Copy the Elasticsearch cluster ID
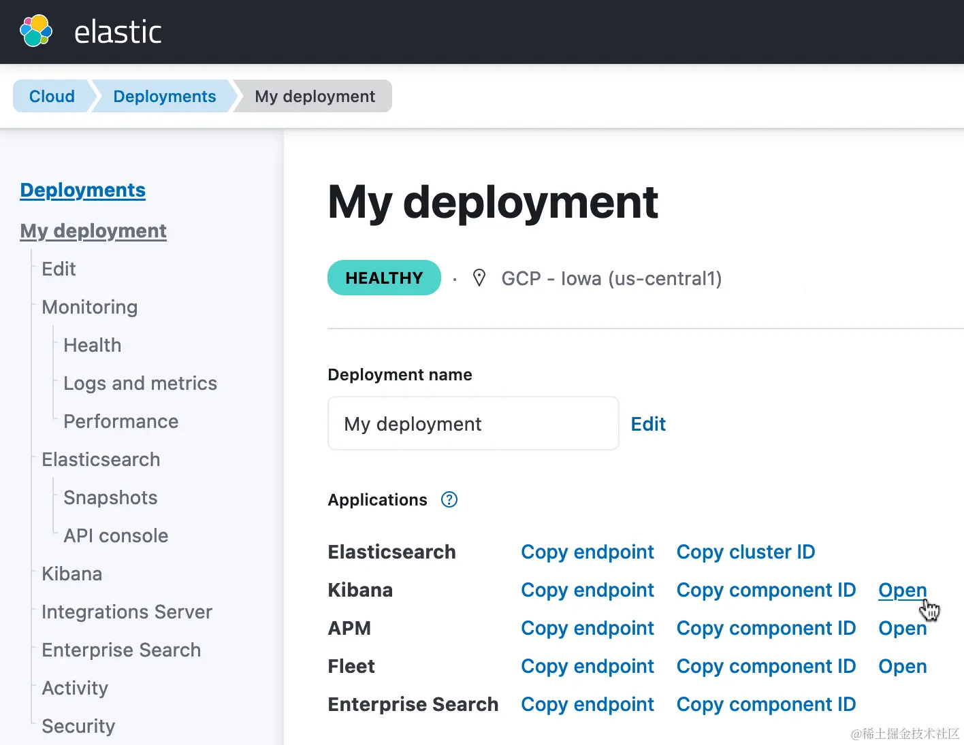 pyautogui.click(x=745, y=552)
